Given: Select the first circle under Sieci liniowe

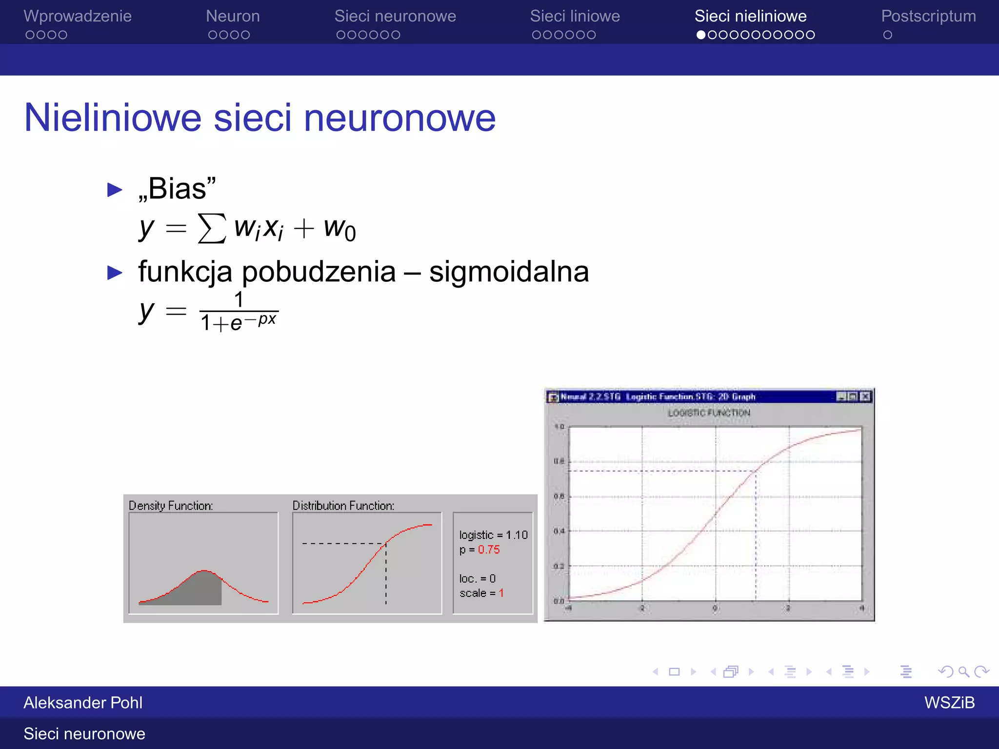Looking at the screenshot, I should click(x=537, y=35).
